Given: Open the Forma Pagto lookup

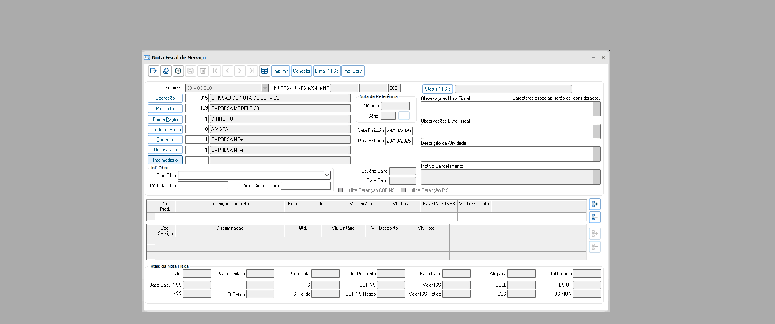Looking at the screenshot, I should tap(165, 119).
